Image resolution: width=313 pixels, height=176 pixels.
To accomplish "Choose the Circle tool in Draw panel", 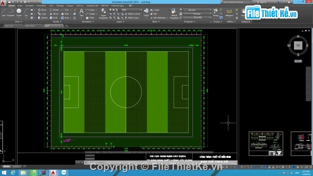I will point(19,12).
